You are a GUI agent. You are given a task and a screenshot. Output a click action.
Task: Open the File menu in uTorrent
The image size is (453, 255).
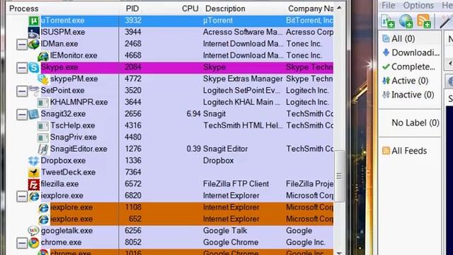click(389, 6)
